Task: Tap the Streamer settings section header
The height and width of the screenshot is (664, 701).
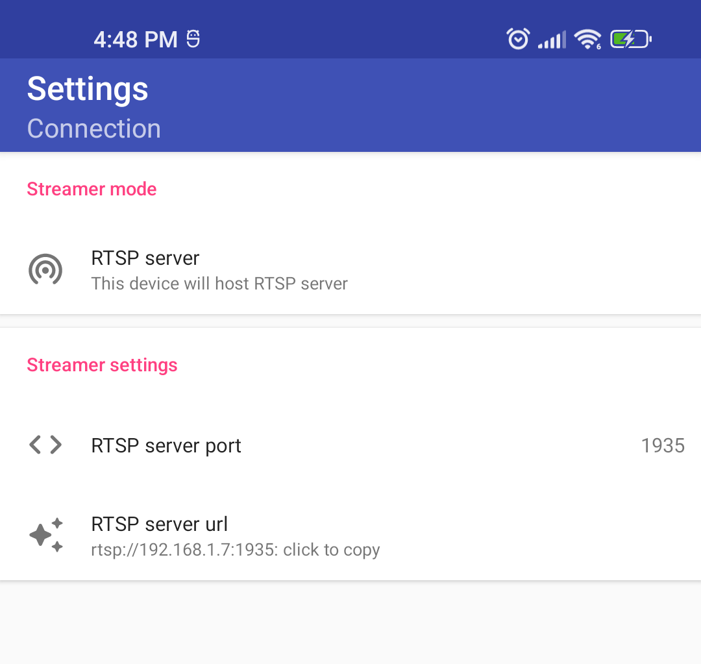Action: tap(102, 365)
